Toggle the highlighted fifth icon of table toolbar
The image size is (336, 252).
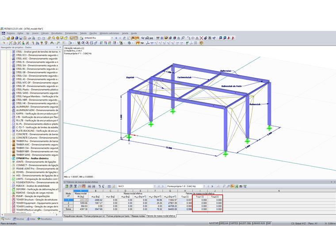tap(84, 187)
